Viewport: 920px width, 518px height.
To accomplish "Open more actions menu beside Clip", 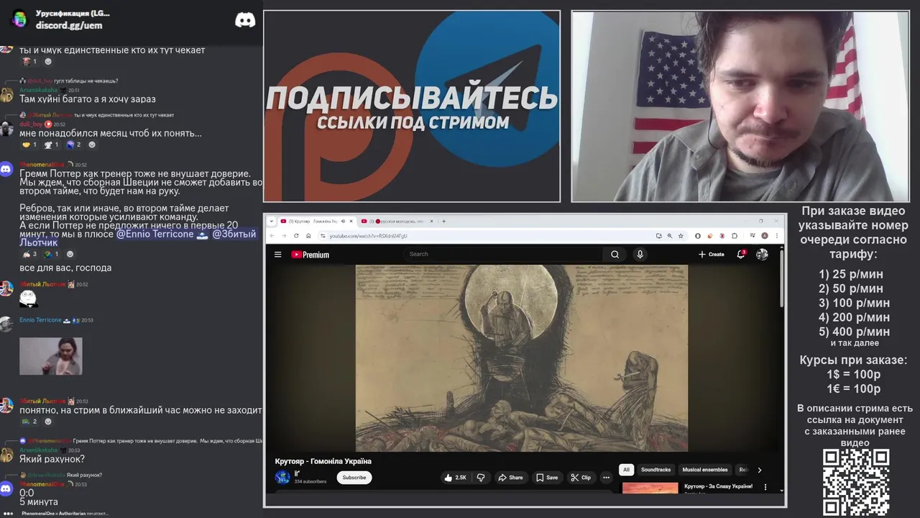I will coord(606,477).
